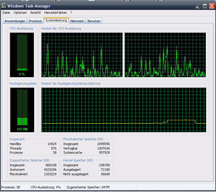This screenshot has height=192, width=216.
Task: Click the Ausgelagert value 72180
Action: [105, 170]
